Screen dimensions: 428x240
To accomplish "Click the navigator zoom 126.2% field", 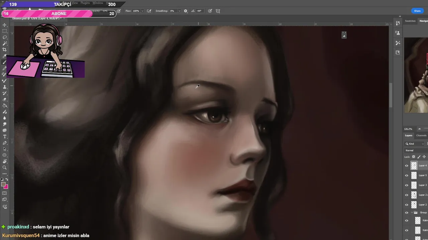I will 408,129.
